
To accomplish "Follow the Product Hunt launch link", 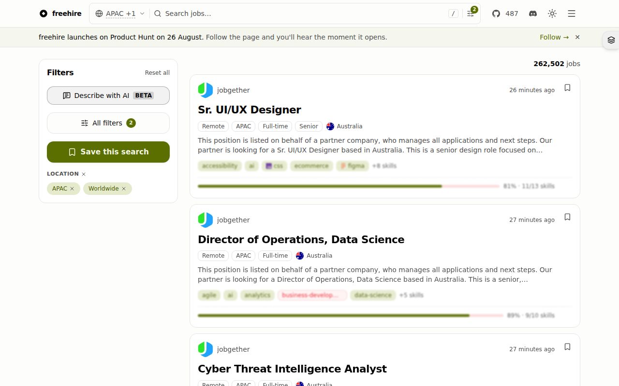I will [554, 37].
